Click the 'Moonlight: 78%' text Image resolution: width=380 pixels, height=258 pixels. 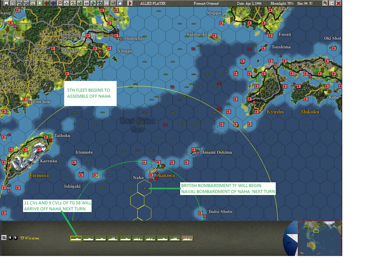click(282, 3)
